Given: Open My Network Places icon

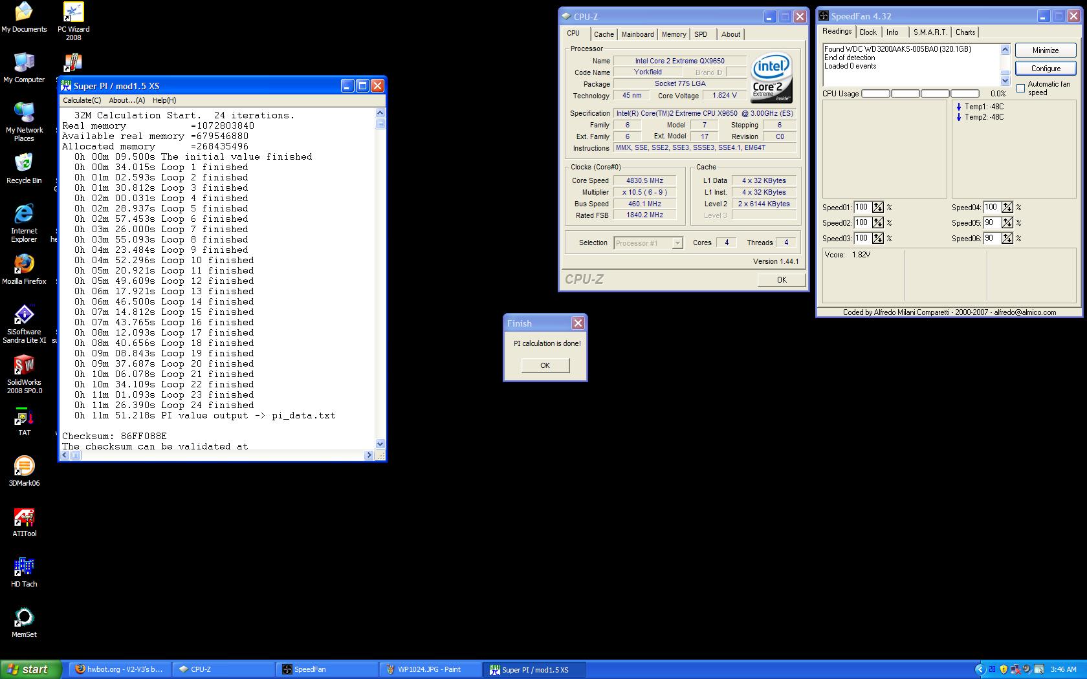Looking at the screenshot, I should (24, 122).
